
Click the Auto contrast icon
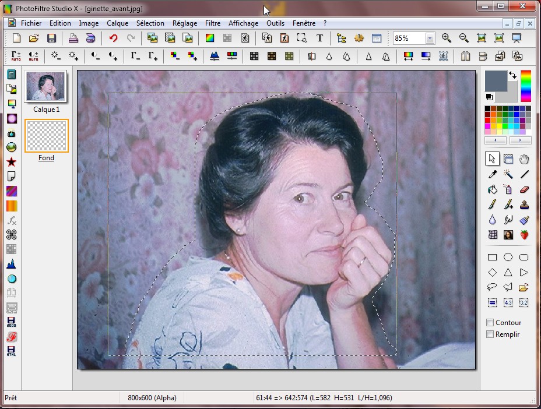coord(33,56)
